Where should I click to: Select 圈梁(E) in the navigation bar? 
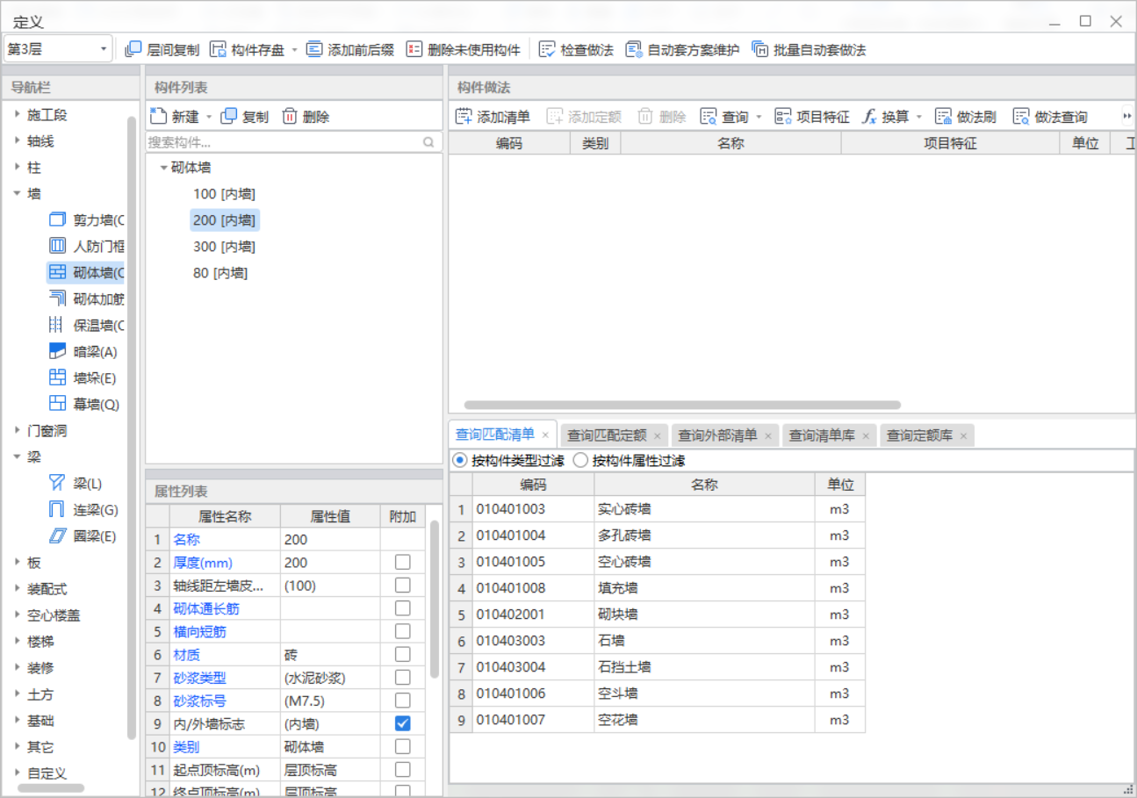pyautogui.click(x=83, y=536)
